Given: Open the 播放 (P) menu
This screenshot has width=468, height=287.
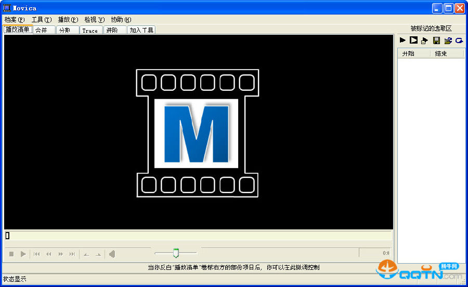Looking at the screenshot, I should [68, 20].
